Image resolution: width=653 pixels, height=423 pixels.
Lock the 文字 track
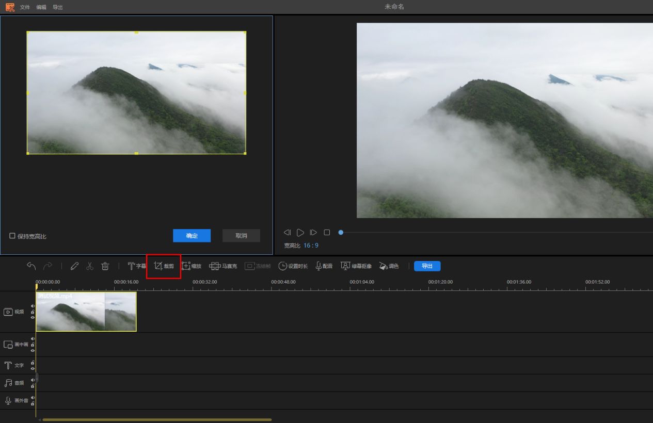33,363
